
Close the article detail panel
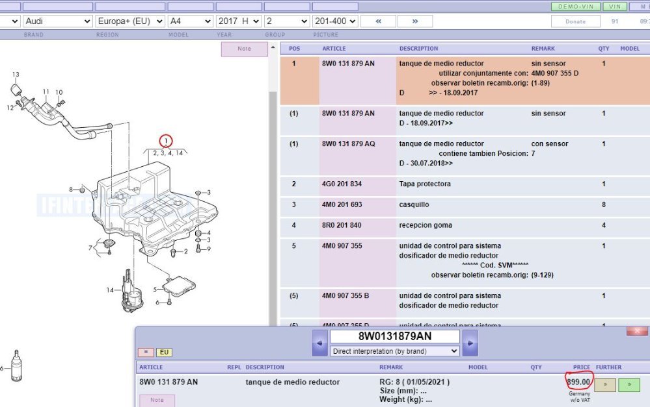pos(637,331)
